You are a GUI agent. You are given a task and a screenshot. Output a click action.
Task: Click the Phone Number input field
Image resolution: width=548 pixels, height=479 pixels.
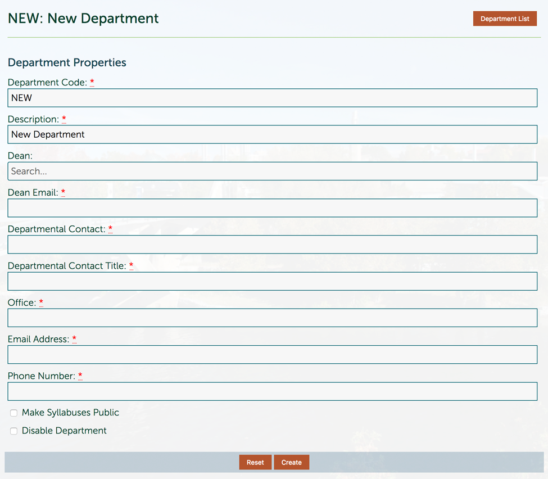click(x=272, y=391)
